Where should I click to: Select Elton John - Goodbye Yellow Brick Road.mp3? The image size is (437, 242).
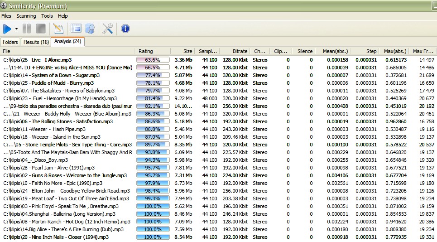click(218, 191)
